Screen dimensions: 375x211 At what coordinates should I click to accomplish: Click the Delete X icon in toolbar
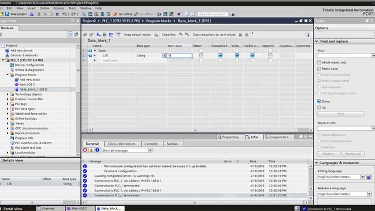coord(57,14)
